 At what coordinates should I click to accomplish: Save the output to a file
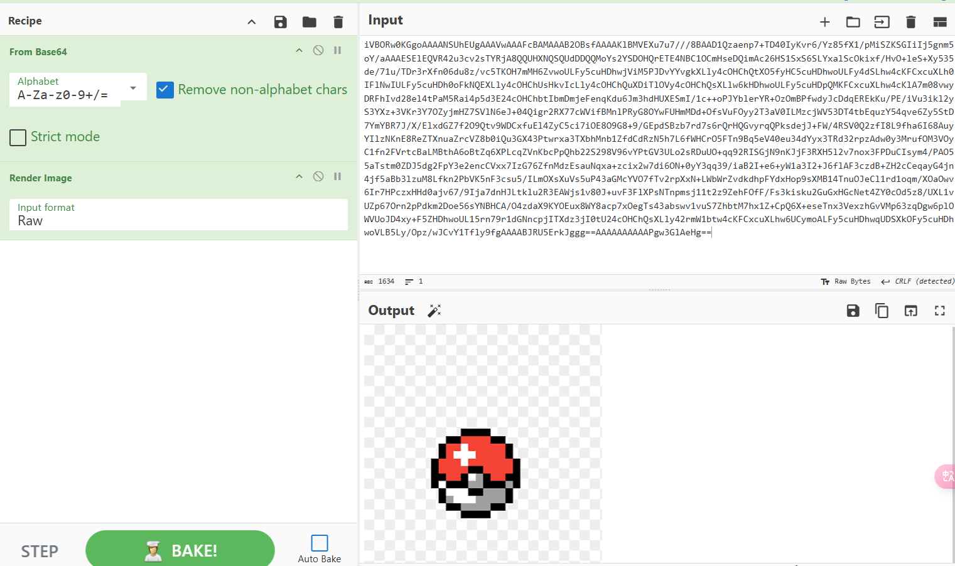[x=853, y=311]
